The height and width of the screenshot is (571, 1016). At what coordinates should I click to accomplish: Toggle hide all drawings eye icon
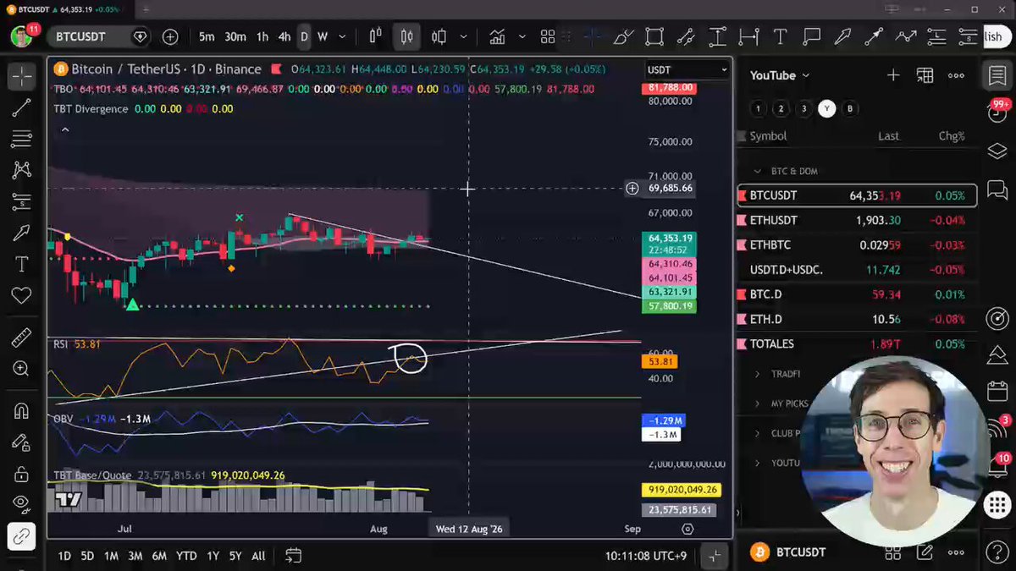pos(21,504)
